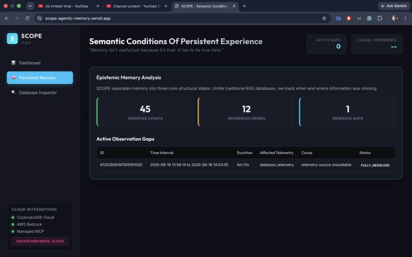Go forward to next page
Image resolution: width=412 pixels, height=257 pixels.
tap(17, 18)
